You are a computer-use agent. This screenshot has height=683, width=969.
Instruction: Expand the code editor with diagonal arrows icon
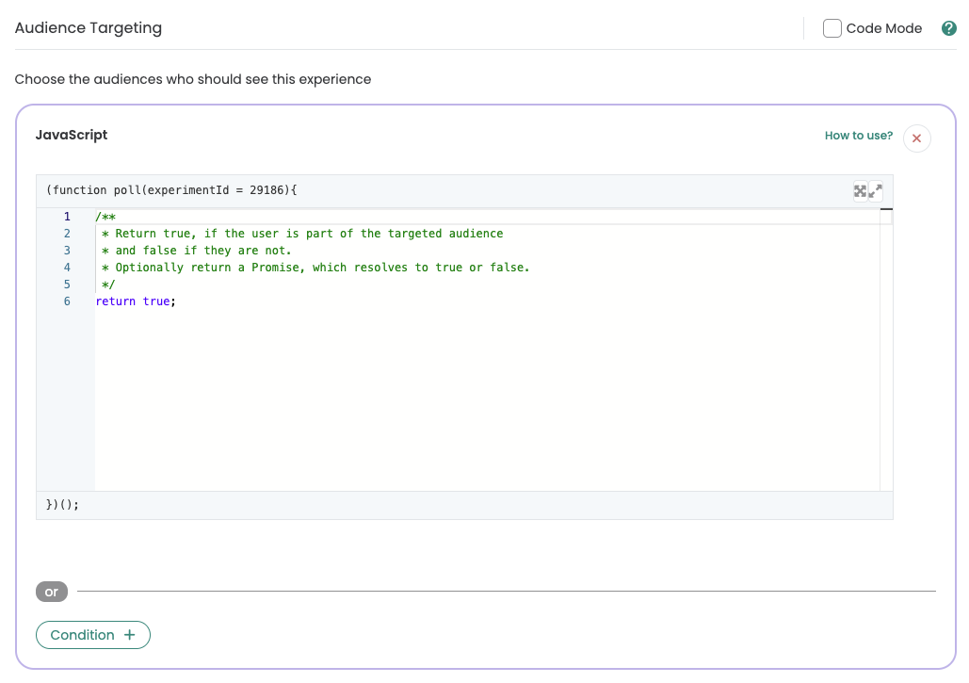point(875,191)
